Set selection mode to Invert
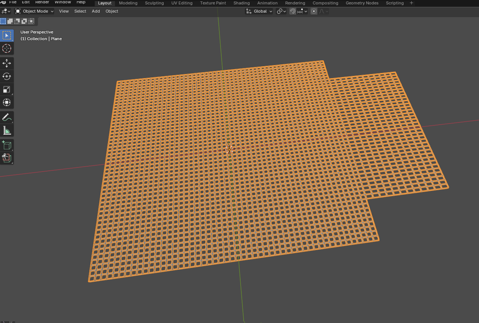Screen dimensions: 479x323 click(24, 21)
